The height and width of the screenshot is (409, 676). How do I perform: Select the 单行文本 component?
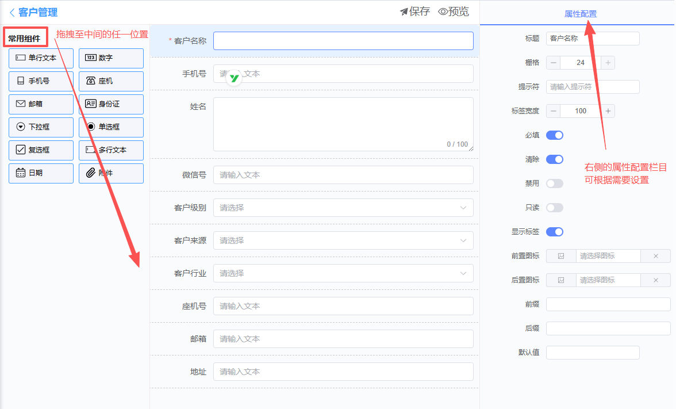pos(41,58)
